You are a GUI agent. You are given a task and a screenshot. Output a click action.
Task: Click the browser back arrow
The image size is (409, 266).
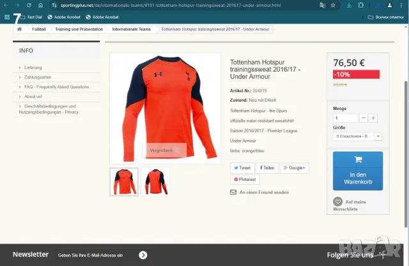click(6, 5)
